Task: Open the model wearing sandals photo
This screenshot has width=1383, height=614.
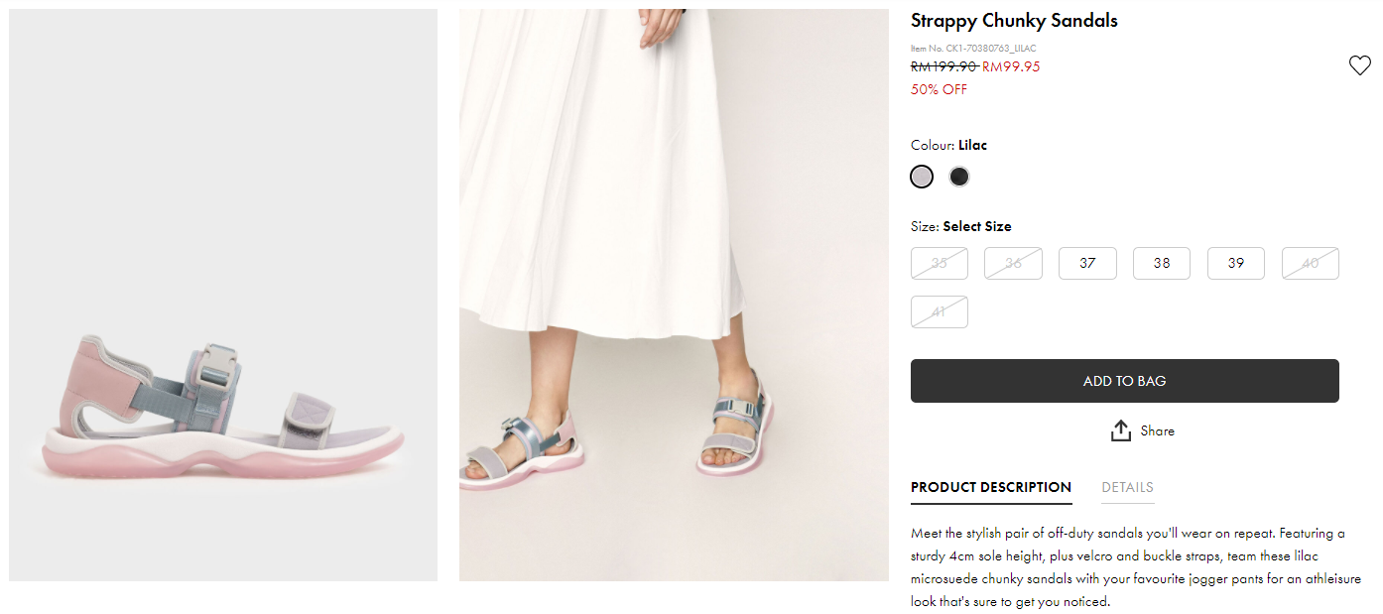Action: pyautogui.click(x=674, y=295)
